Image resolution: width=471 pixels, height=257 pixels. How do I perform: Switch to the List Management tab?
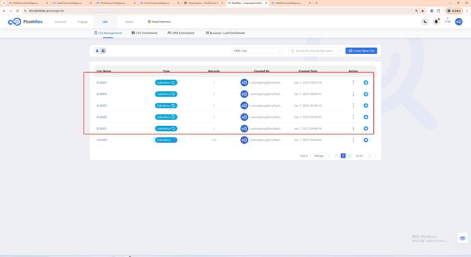click(108, 33)
